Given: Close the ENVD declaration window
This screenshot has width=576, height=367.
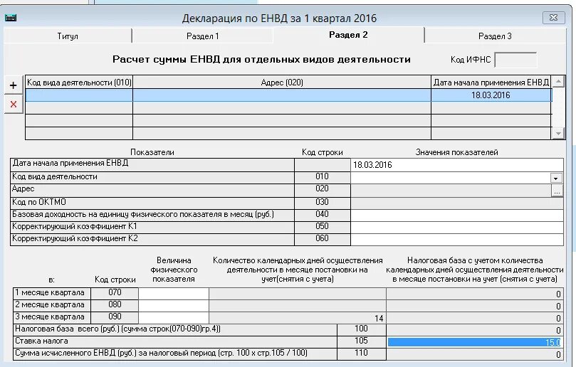Looking at the screenshot, I should pos(554,18).
